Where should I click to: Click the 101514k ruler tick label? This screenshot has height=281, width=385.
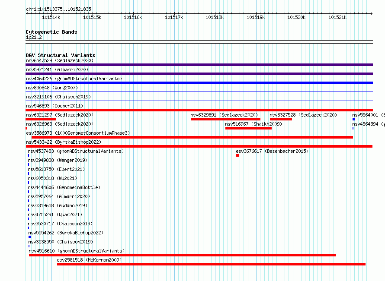click(x=51, y=17)
